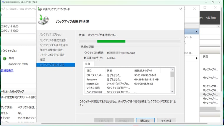Click the 転送済みのデータ column header
Screen dimensions: 224x126
(147, 71)
